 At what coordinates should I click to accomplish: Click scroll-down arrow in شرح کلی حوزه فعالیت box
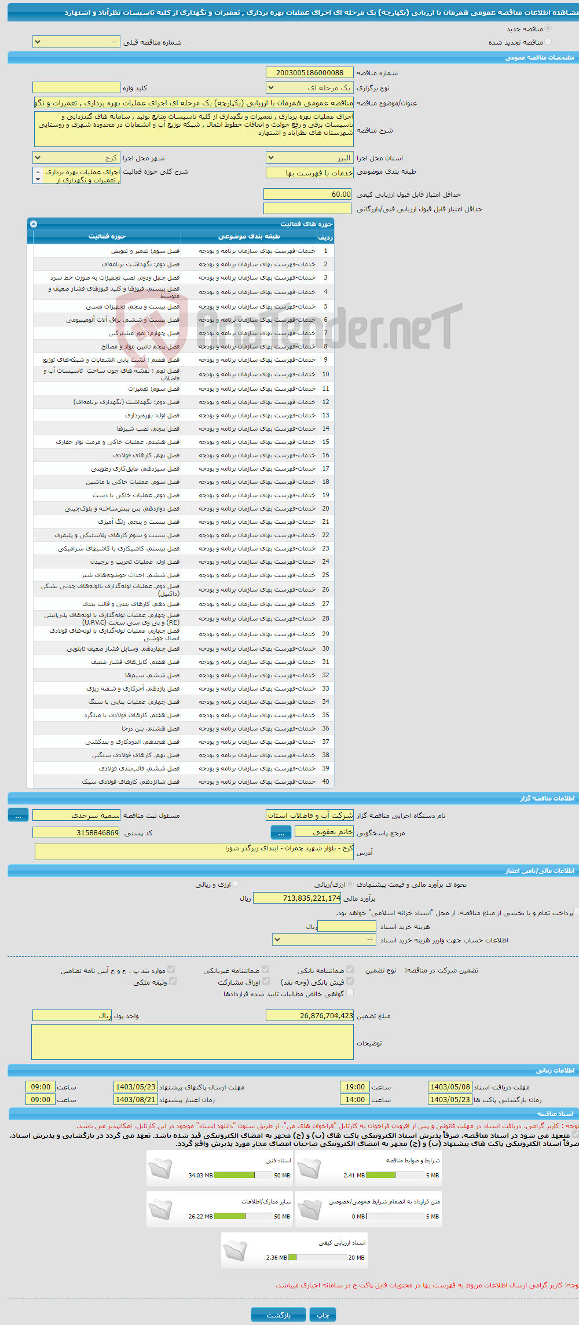(x=38, y=180)
